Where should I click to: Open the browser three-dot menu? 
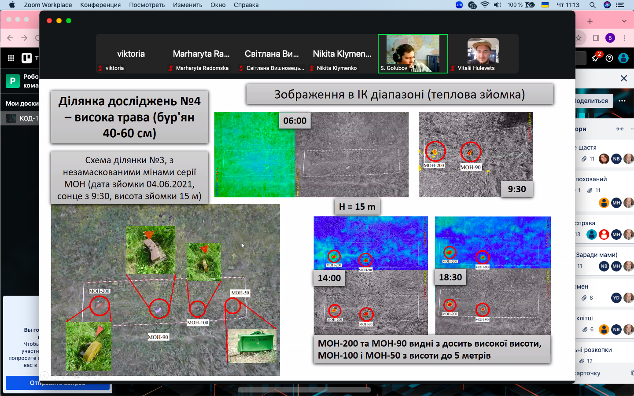click(624, 38)
